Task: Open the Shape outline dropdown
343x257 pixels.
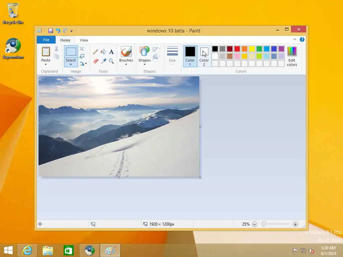Action: (157, 49)
